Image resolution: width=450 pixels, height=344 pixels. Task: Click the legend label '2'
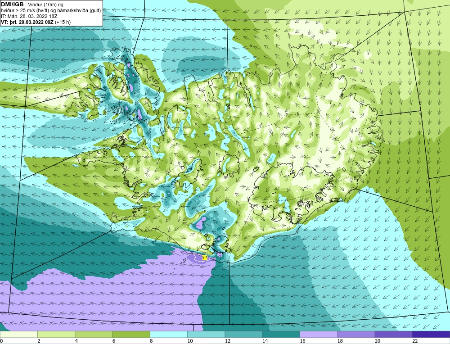tap(38, 341)
